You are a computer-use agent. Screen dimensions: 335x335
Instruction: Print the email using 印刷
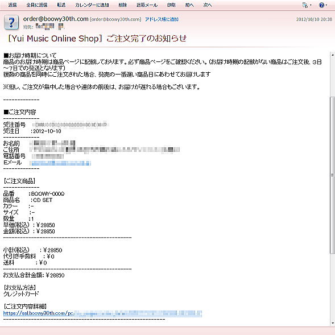(x=171, y=5)
